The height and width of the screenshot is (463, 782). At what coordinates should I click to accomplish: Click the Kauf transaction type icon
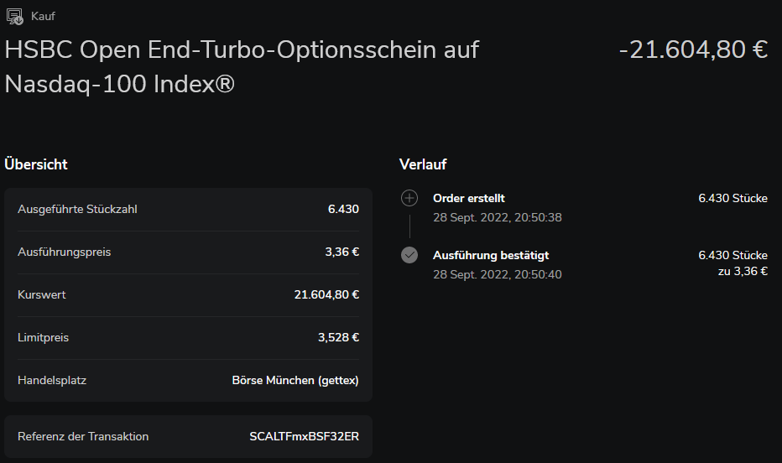coord(13,16)
